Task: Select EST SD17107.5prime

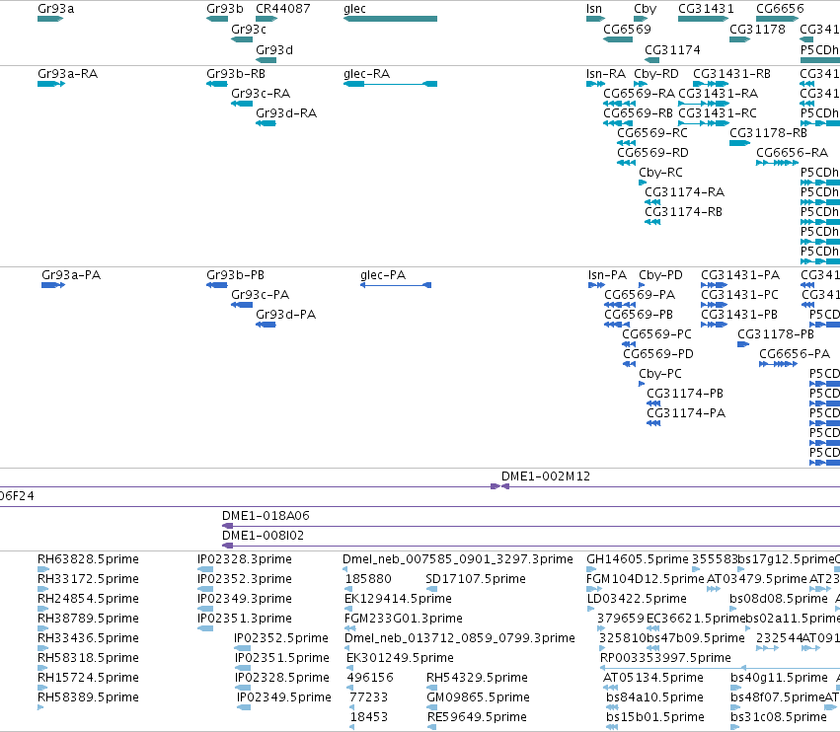Action: (x=476, y=579)
